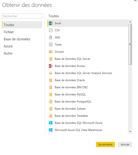138x155 pixels.
Task: Choose Base de données SQL Microsoft Azure text
Action: [79, 123]
